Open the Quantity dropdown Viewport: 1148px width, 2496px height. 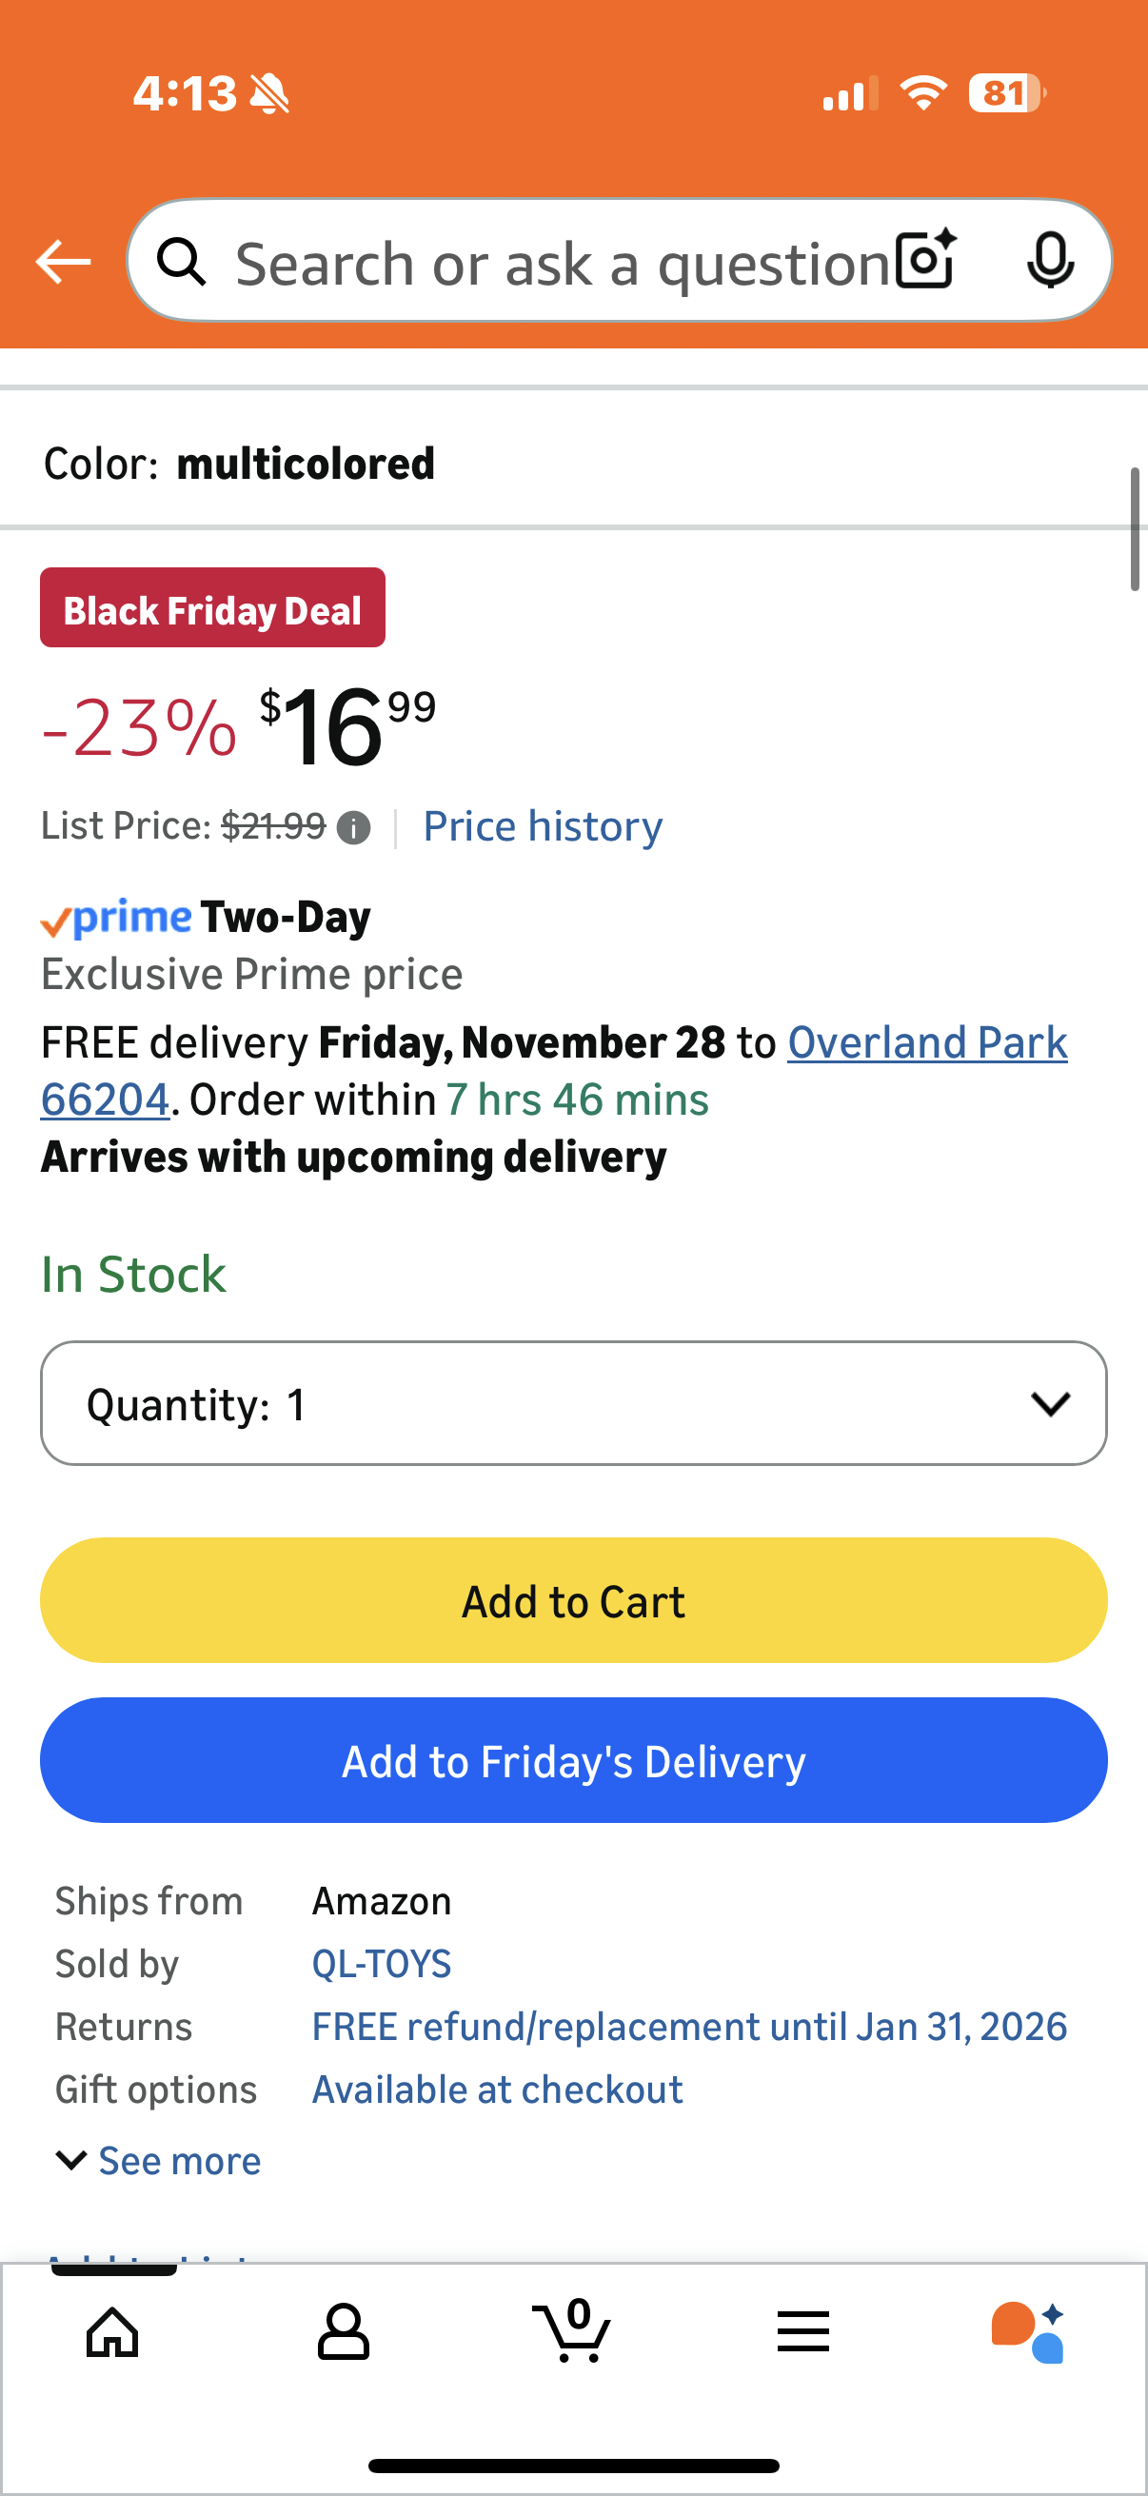pyautogui.click(x=573, y=1403)
